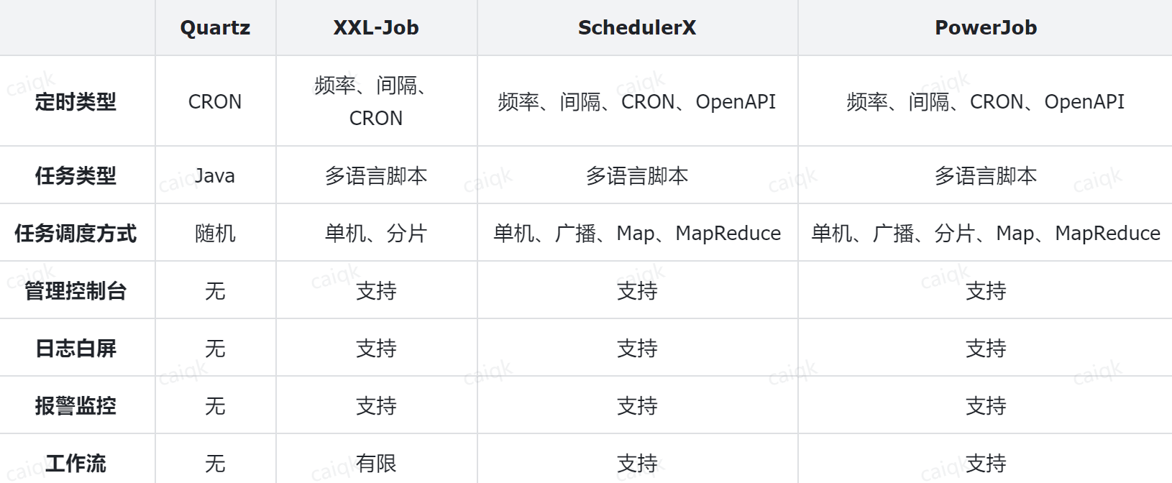Click Quartz's 无 in 日志白屏 row
1172x483 pixels.
pyautogui.click(x=215, y=348)
